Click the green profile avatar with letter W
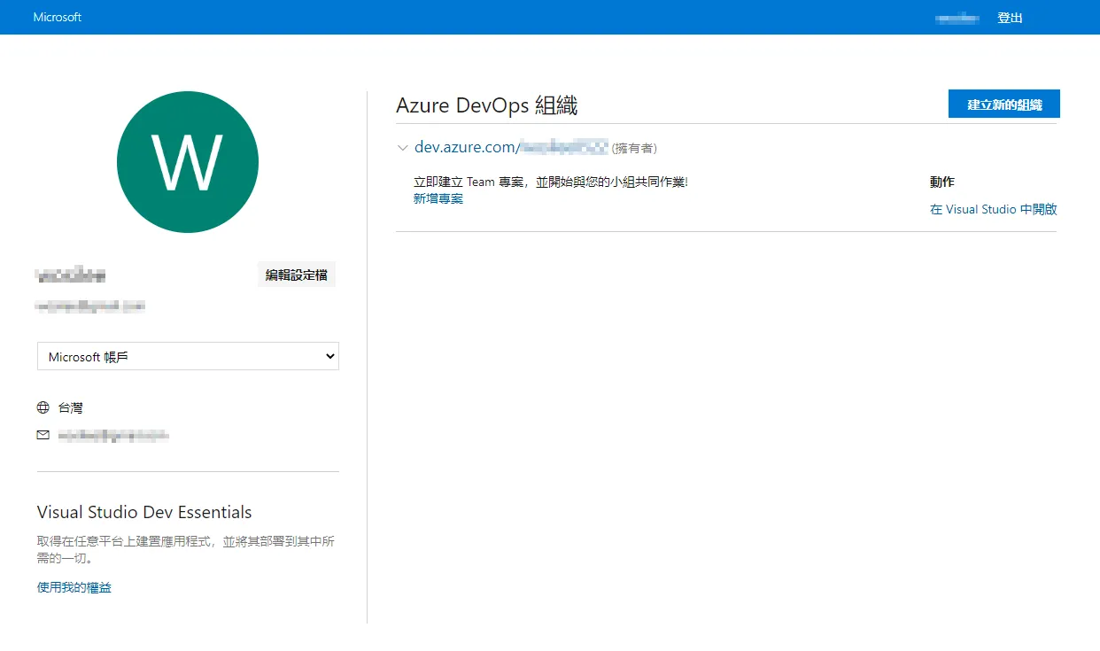 coord(188,162)
